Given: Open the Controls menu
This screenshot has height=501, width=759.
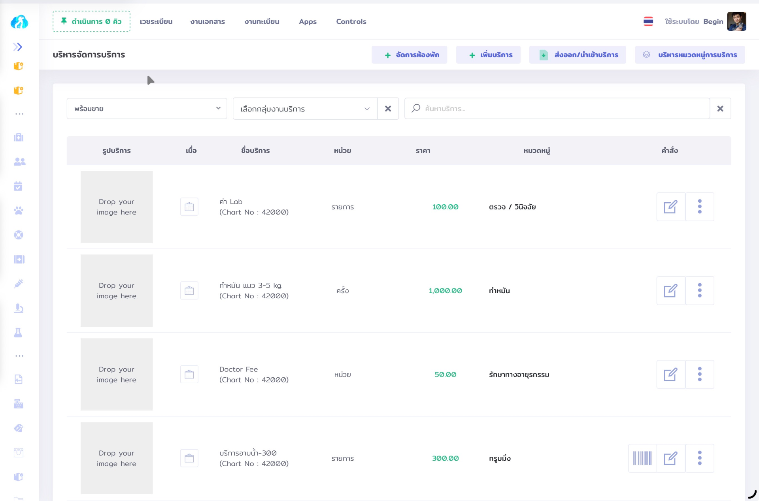Looking at the screenshot, I should click(x=351, y=21).
